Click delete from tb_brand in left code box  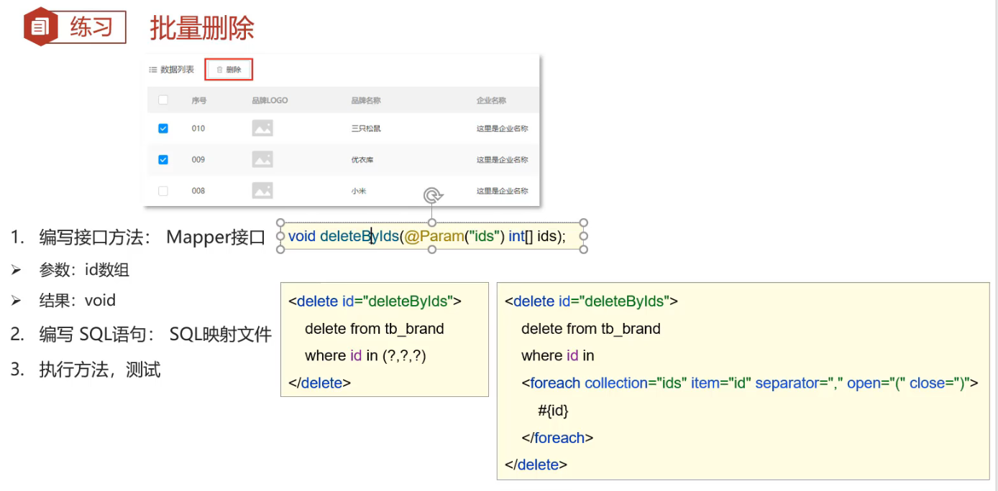pos(375,329)
